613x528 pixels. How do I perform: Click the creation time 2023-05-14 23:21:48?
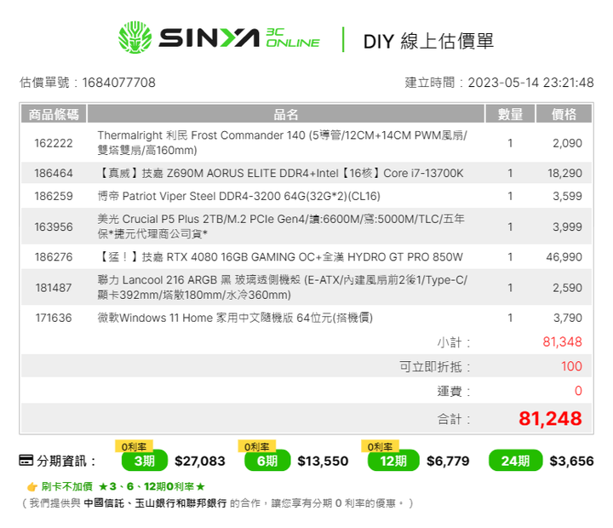[x=531, y=83]
